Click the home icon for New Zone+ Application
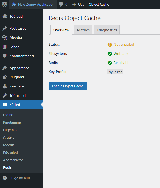 pyautogui.click(x=14, y=4)
